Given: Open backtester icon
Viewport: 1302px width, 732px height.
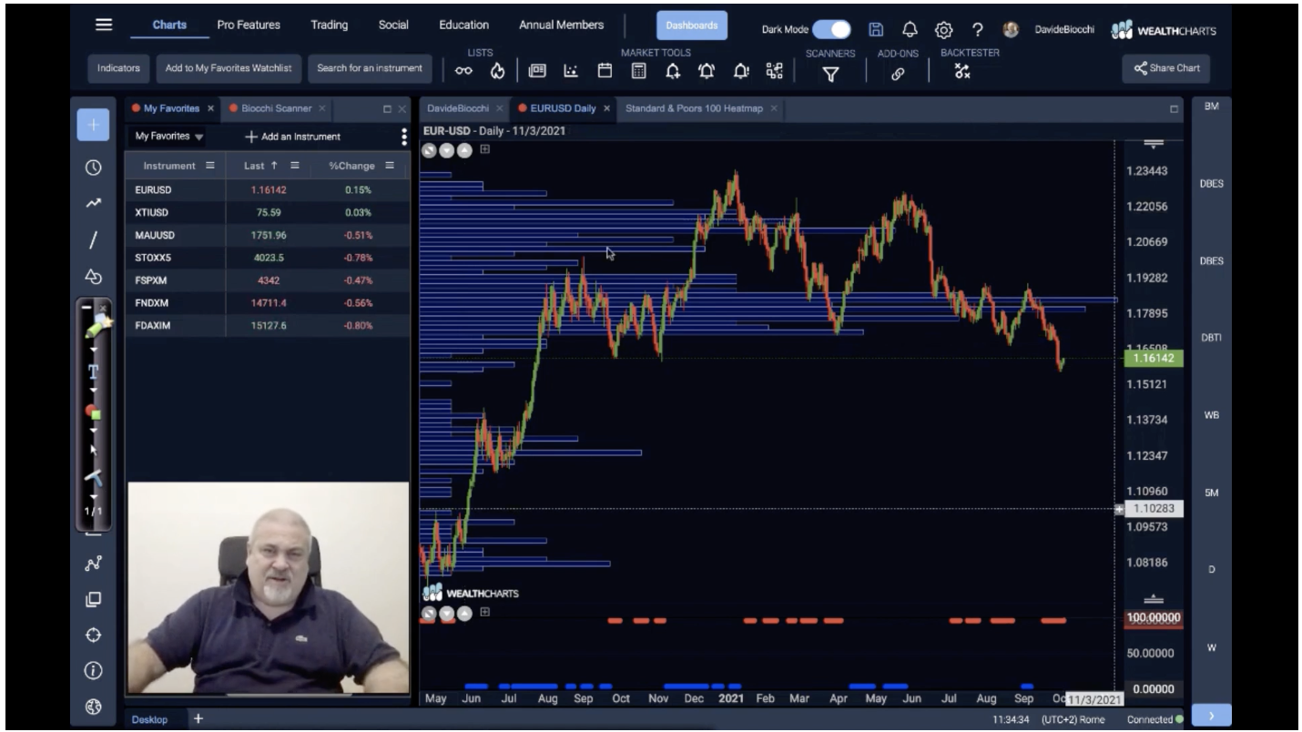Looking at the screenshot, I should (962, 72).
